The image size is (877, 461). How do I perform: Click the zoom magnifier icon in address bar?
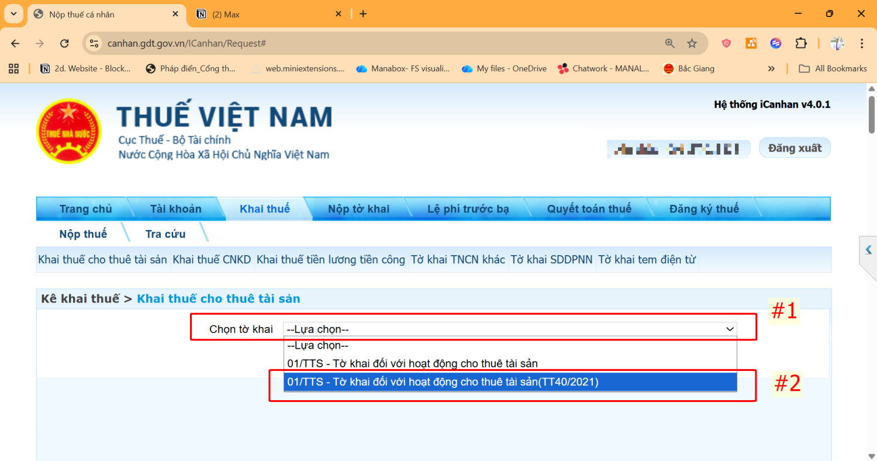tap(670, 43)
